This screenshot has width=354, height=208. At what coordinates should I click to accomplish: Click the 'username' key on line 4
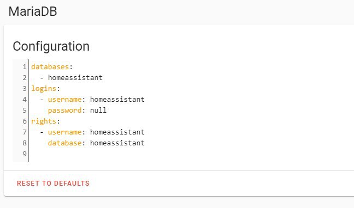pyautogui.click(x=64, y=100)
